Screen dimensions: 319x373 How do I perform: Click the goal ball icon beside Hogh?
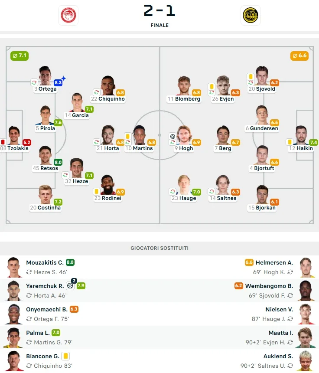tap(173, 136)
